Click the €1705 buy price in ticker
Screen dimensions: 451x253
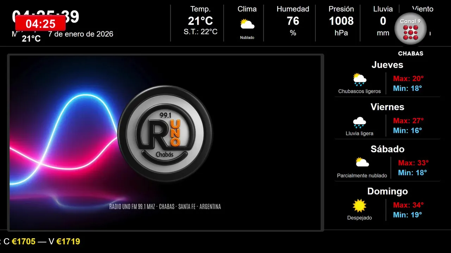click(x=24, y=241)
